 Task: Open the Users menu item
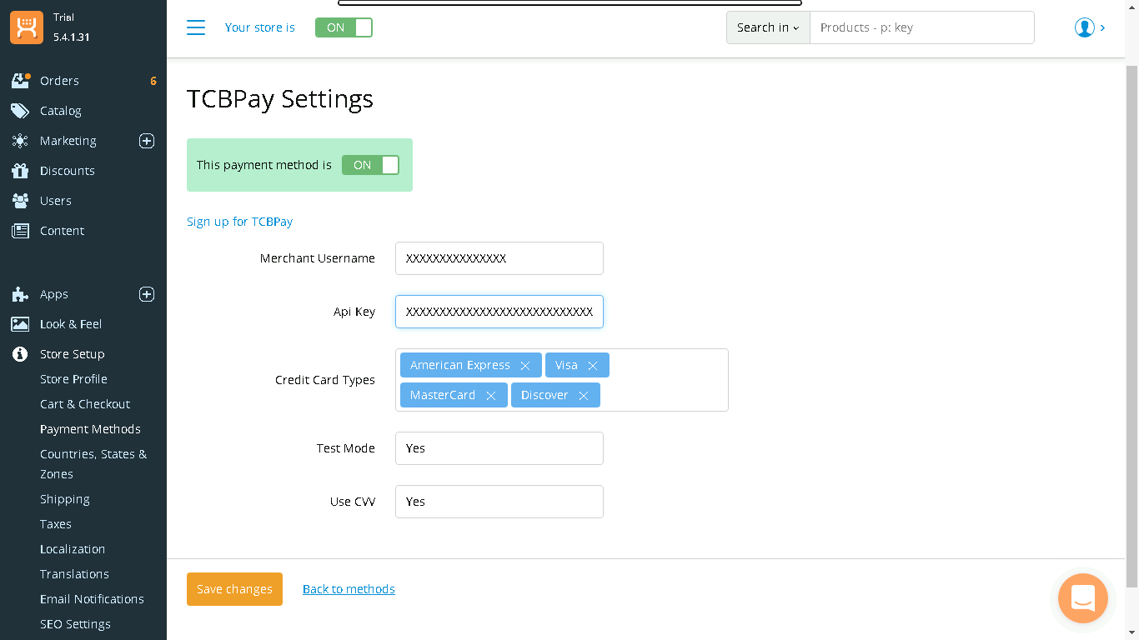coord(56,201)
